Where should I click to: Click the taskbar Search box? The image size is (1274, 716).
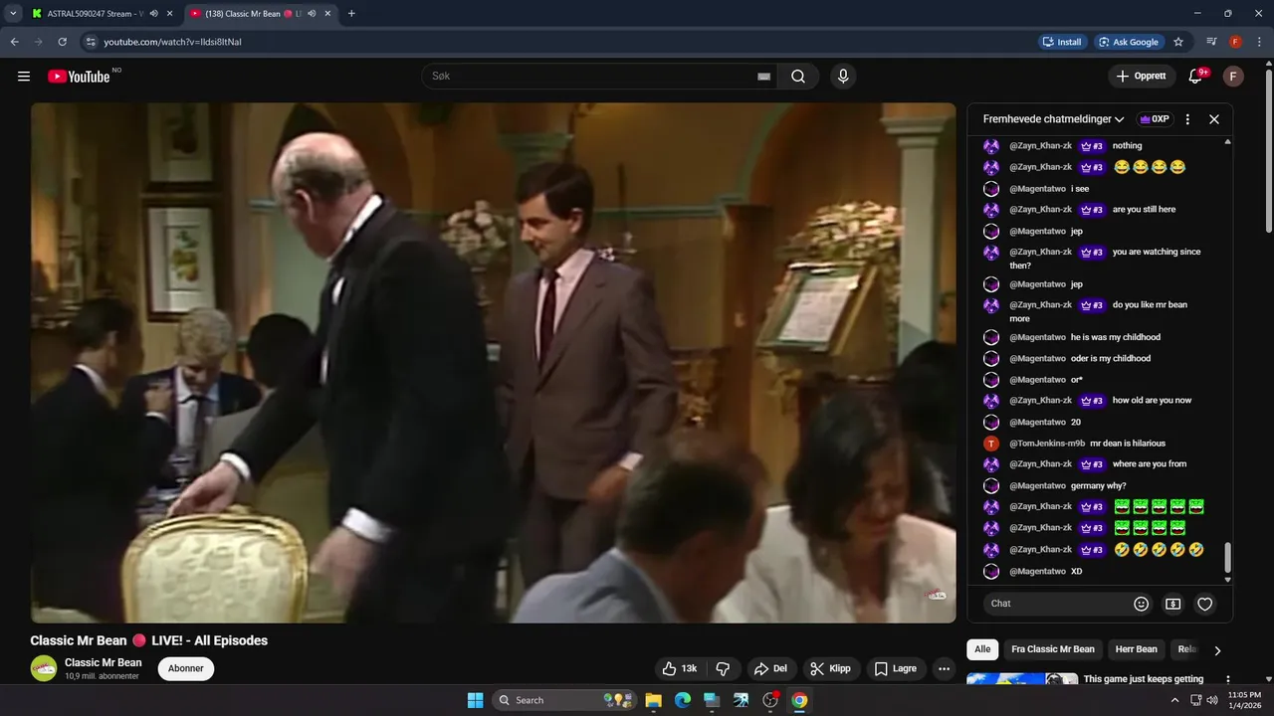[x=565, y=700]
